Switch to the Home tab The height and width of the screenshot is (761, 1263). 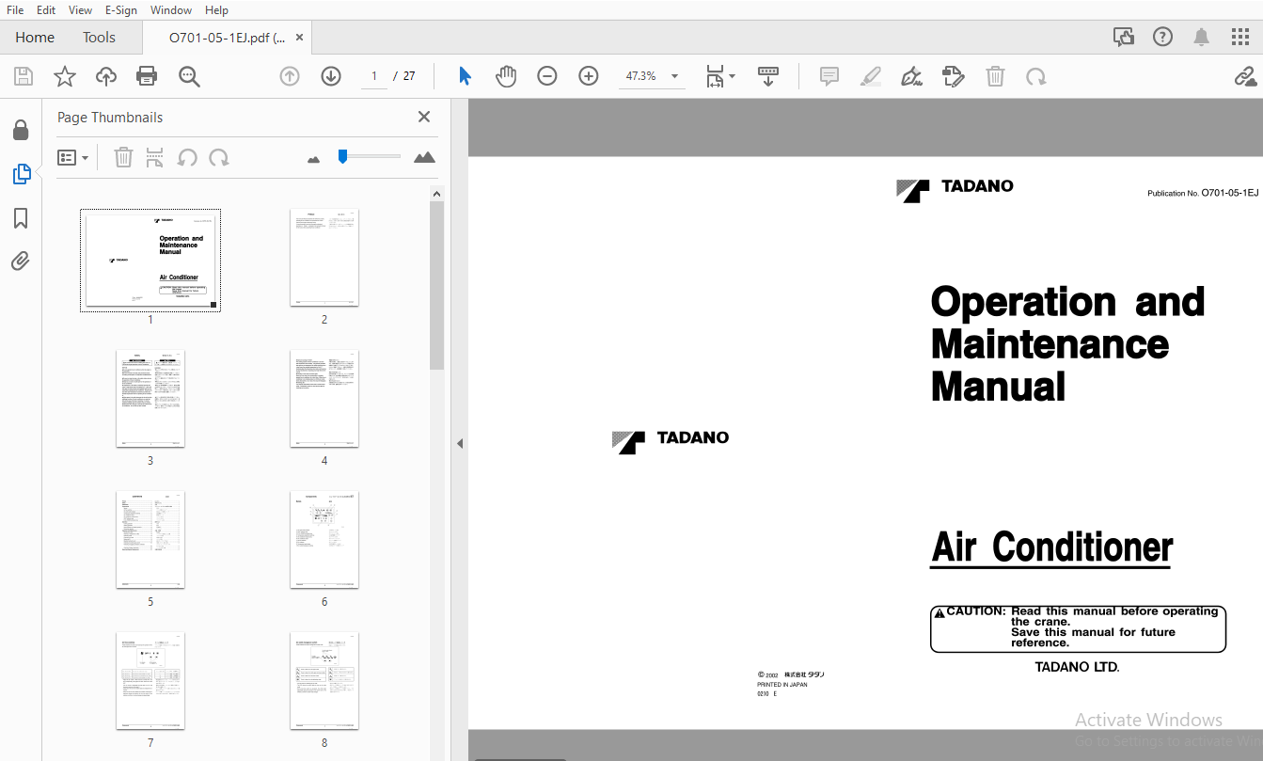pos(35,38)
